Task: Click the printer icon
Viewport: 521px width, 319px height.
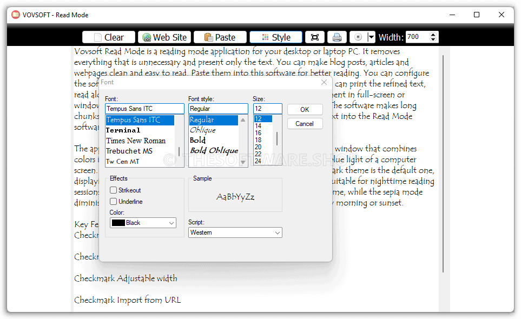Action: point(337,37)
